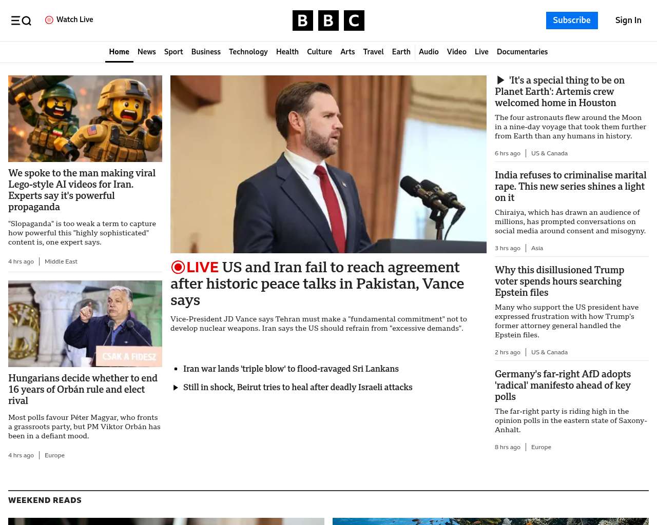Screen dimensions: 657x525
Task: Read the Germany AfD manifesto story
Action: tap(563, 385)
